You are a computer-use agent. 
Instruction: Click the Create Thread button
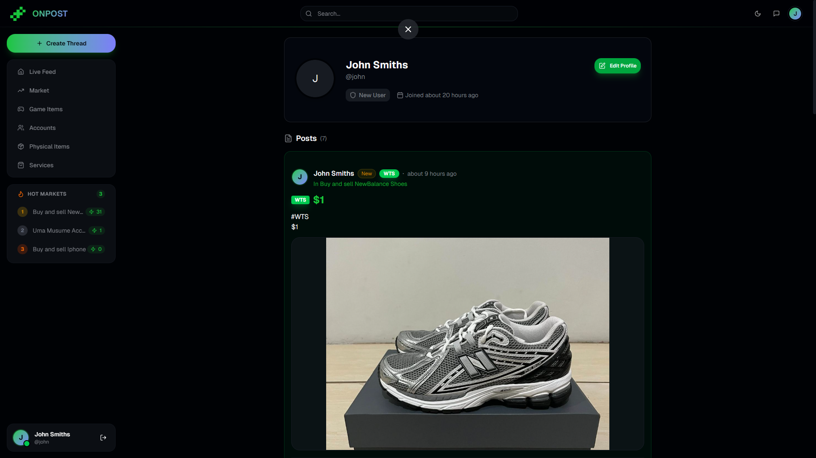tap(61, 43)
